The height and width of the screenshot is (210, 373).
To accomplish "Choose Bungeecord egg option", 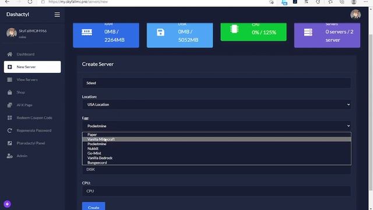I will point(216,163).
